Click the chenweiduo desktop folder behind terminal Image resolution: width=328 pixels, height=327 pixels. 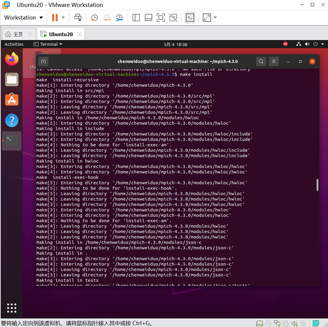point(29,63)
